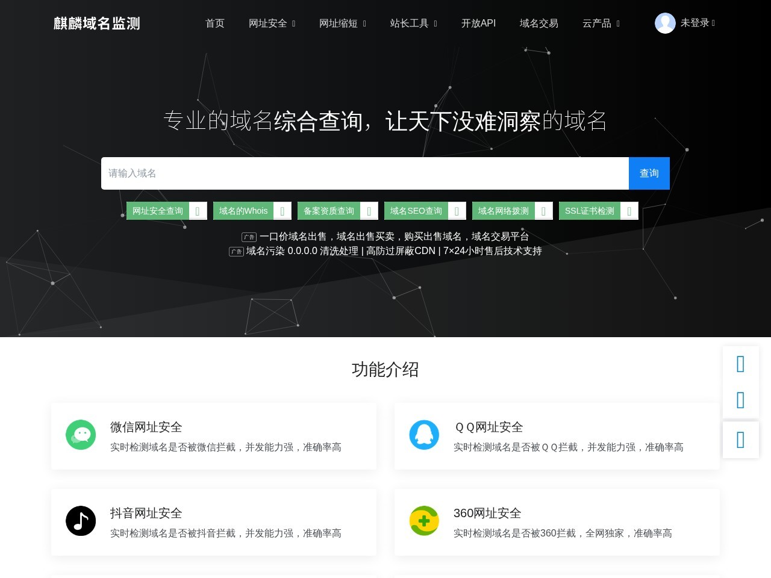Click the Douyin music note icon
This screenshot has width=771, height=578.
point(81,521)
